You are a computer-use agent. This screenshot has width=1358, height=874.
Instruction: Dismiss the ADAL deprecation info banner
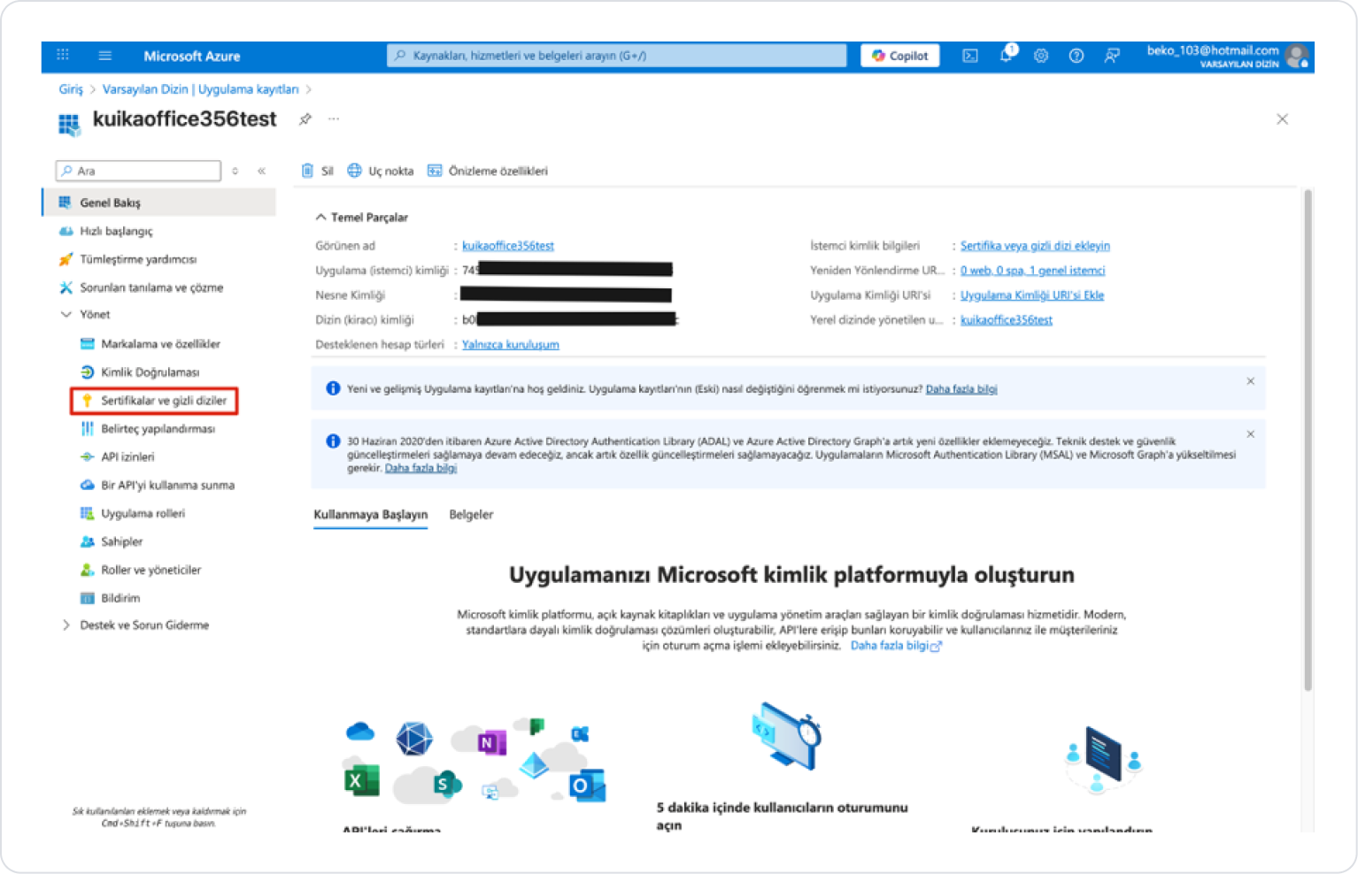pyautogui.click(x=1251, y=434)
